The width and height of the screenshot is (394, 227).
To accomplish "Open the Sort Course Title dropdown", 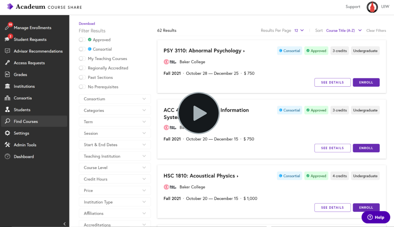I will (x=344, y=30).
